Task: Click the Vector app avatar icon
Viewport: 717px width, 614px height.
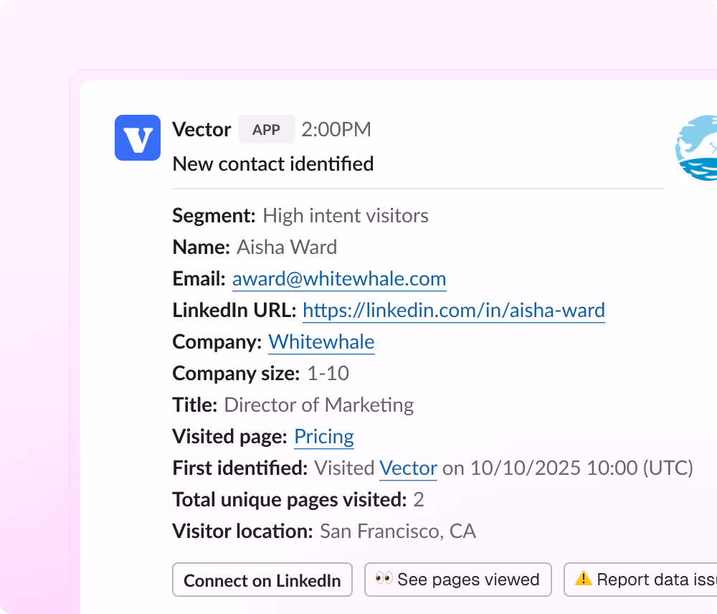Action: [x=137, y=138]
